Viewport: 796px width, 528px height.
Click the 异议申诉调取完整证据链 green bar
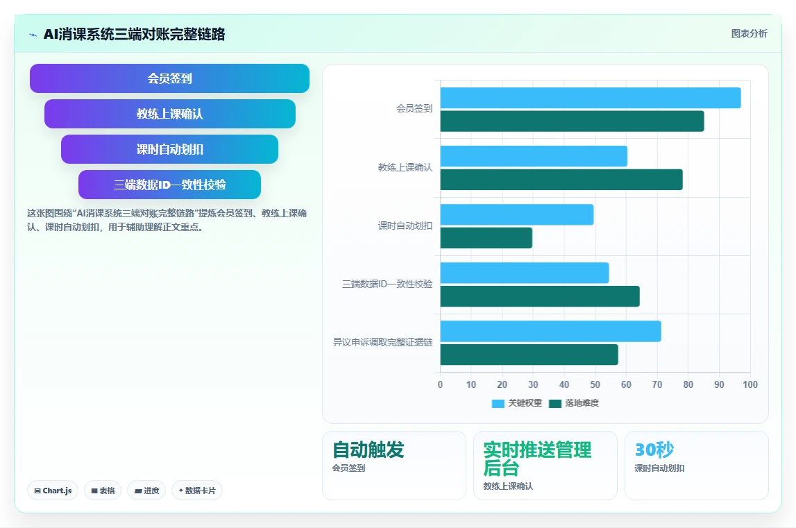click(530, 355)
